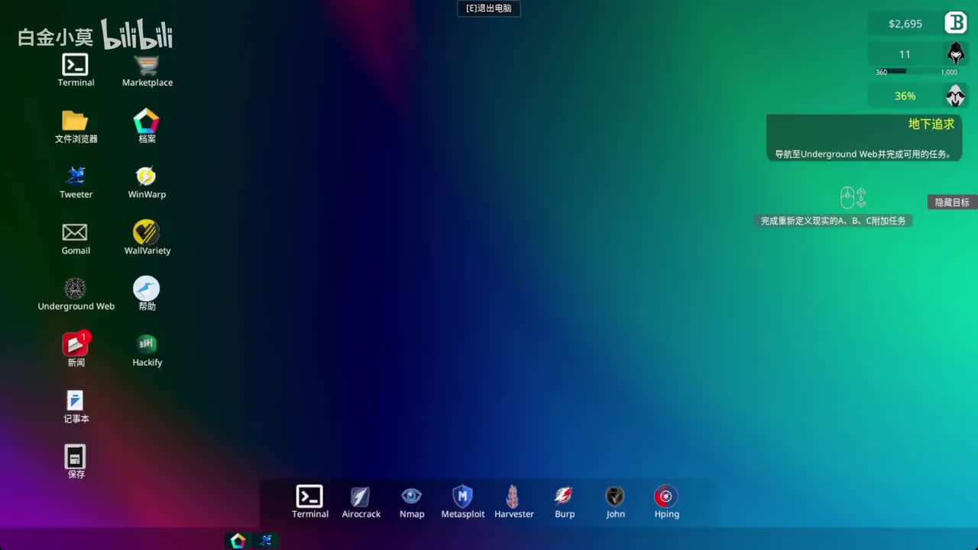This screenshot has height=550, width=978.
Task: Launch Burp from the dock
Action: 564,497
